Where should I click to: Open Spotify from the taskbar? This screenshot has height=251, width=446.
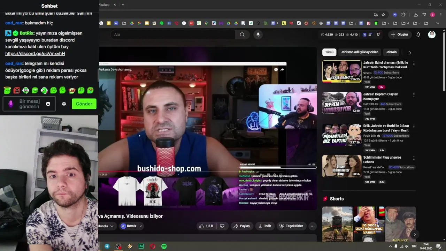(x=164, y=246)
